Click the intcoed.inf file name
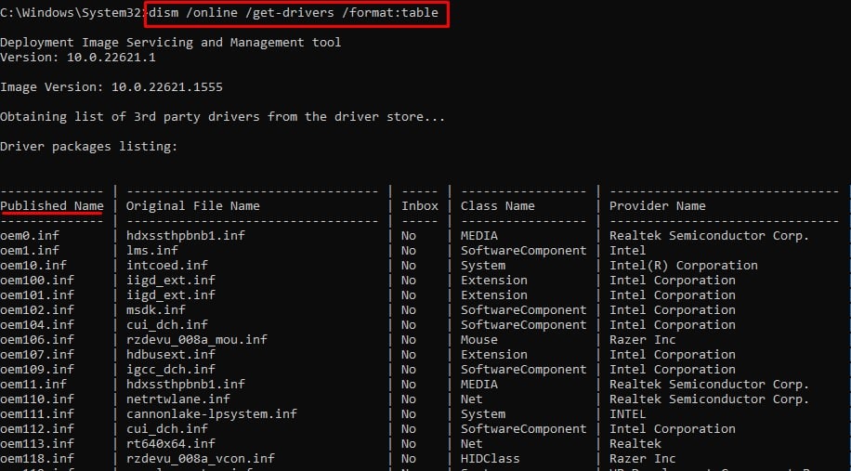851x471 pixels. tap(166, 266)
